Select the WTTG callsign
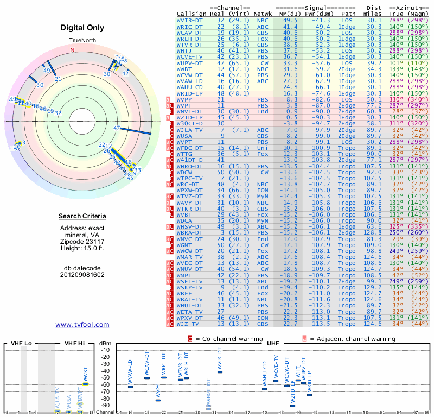This screenshot has width=434, height=417. (184, 154)
